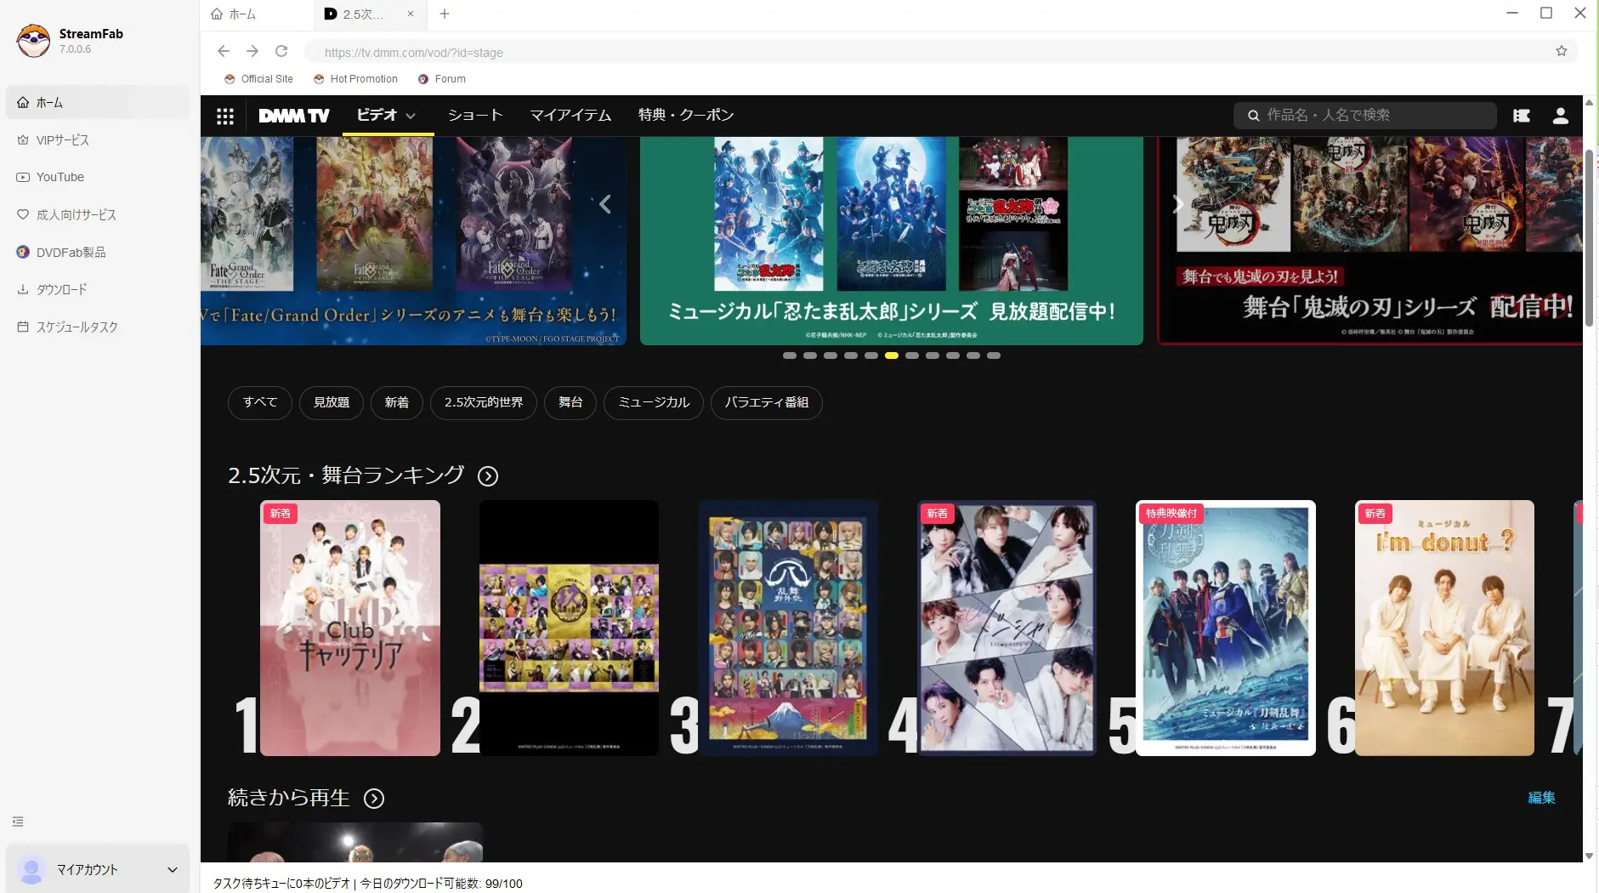This screenshot has width=1599, height=893.
Task: Select the 2.5次元的世界 filter chip
Action: [484, 402]
